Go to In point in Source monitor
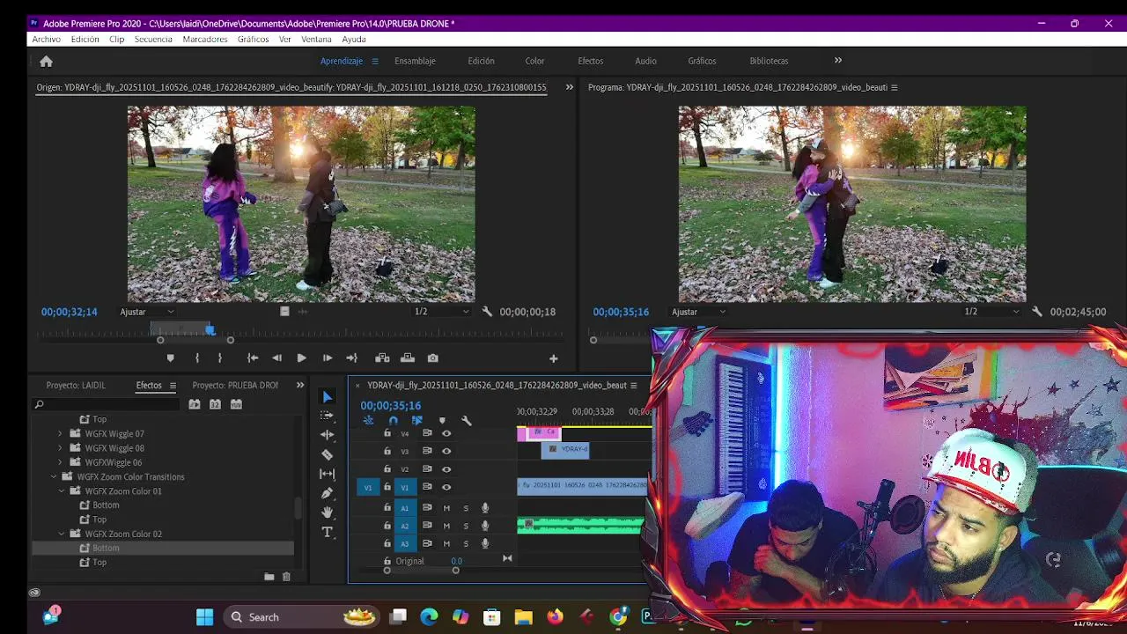Screen dimensions: 1127x634 coord(253,358)
